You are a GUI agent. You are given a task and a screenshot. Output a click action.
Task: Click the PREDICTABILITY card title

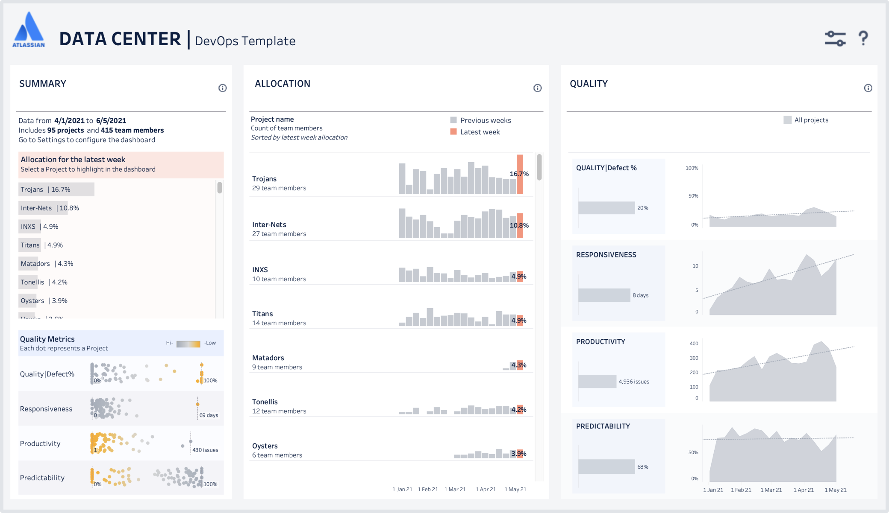603,426
